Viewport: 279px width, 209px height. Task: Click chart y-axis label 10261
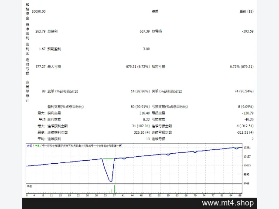[247, 148]
